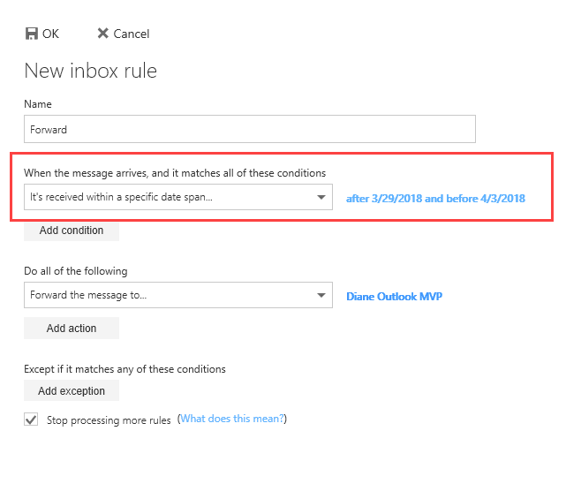Click the Add action button
Screen dimensions: 566x499
72,329
